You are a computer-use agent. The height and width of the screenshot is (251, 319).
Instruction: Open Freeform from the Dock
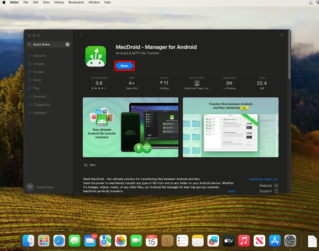click(213, 241)
